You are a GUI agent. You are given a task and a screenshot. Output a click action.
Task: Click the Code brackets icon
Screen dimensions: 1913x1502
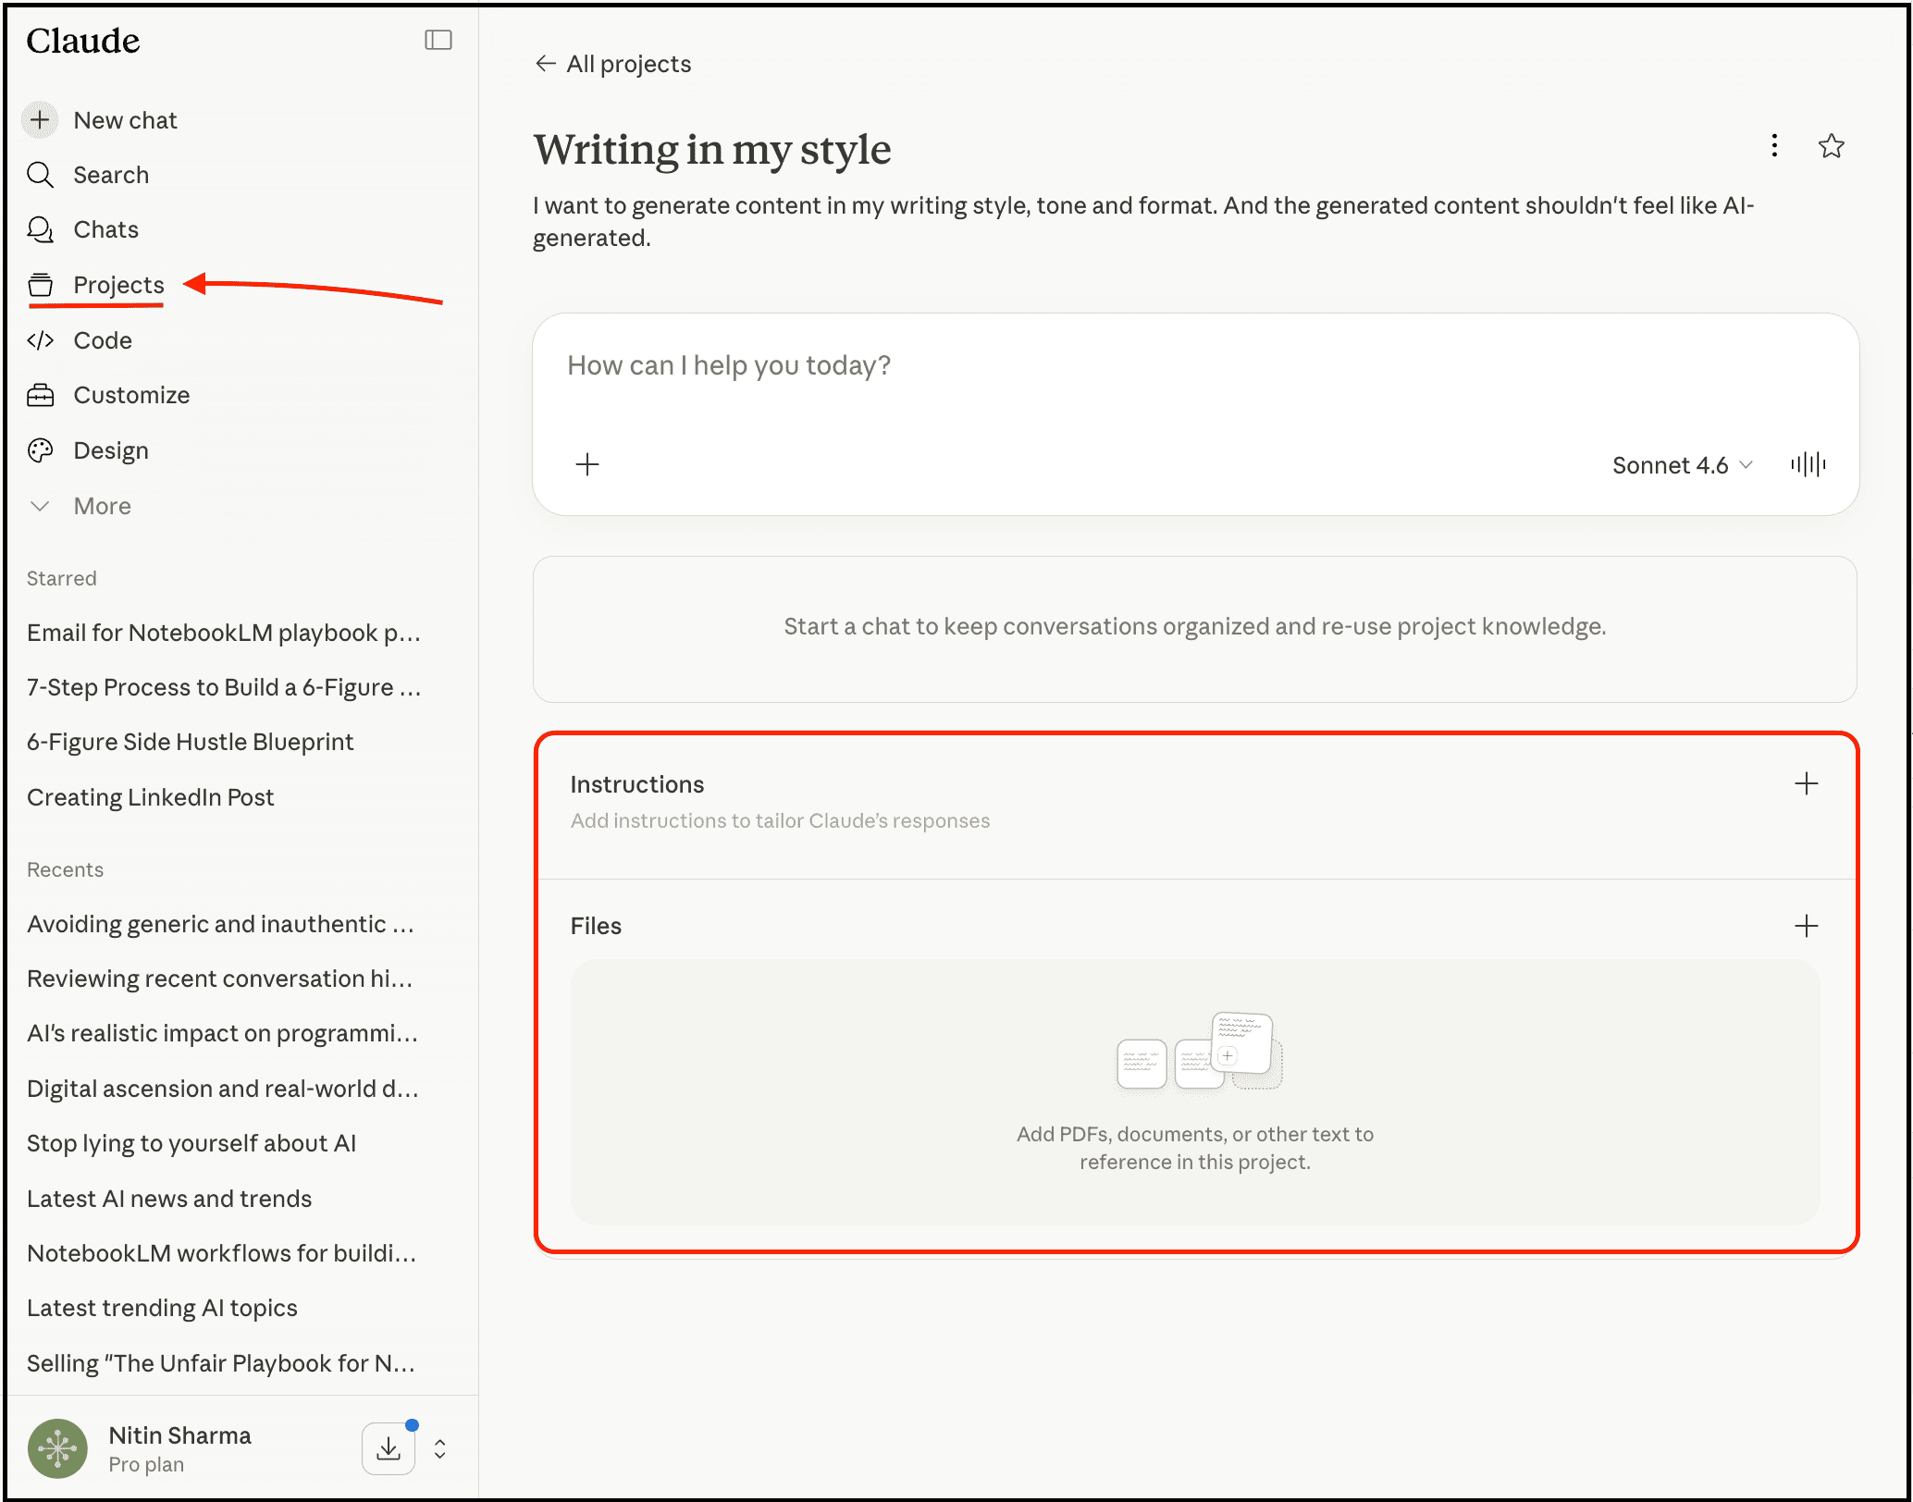coord(40,340)
